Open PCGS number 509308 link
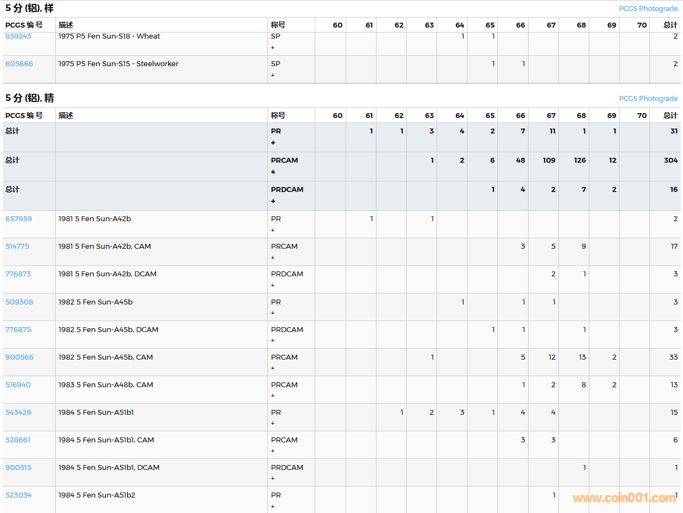Screen dimensions: 683x513 coord(19,302)
